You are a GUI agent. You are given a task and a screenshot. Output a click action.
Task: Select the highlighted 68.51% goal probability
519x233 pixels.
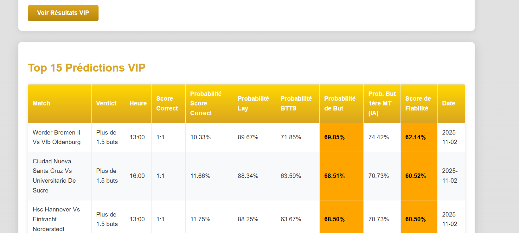pyautogui.click(x=342, y=176)
